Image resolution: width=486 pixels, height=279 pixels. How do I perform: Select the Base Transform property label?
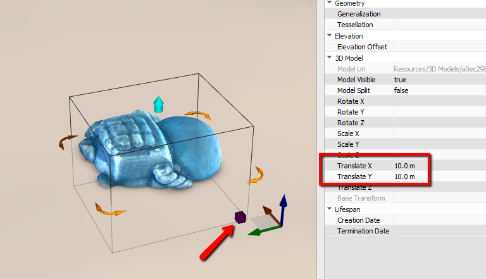[361, 198]
